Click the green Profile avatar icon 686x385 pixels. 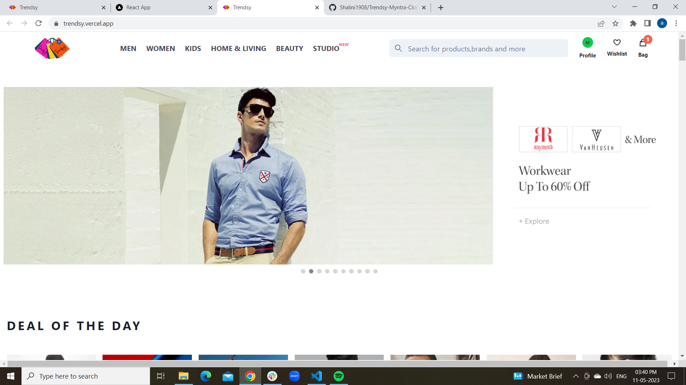(x=587, y=43)
